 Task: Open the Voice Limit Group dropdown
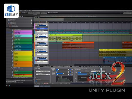(43, 75)
